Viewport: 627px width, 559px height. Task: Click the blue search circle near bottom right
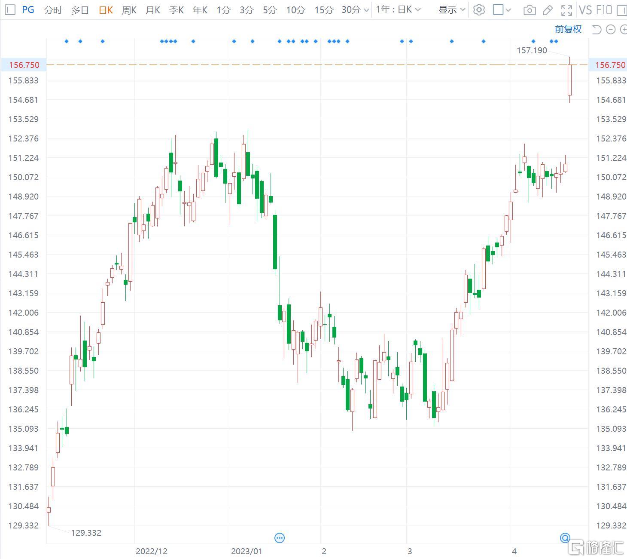click(565, 538)
